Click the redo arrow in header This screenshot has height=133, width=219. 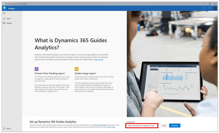click(205, 8)
